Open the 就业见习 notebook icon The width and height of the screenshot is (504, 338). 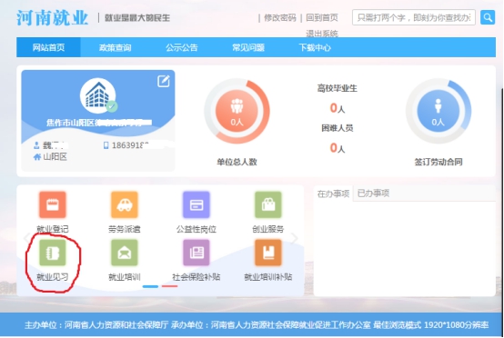click(x=53, y=253)
